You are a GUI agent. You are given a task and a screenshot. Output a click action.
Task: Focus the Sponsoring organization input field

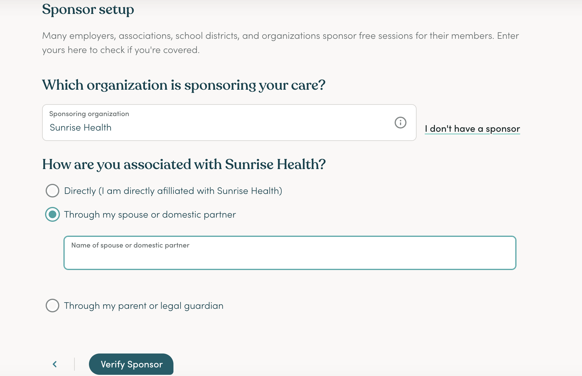[x=229, y=123]
